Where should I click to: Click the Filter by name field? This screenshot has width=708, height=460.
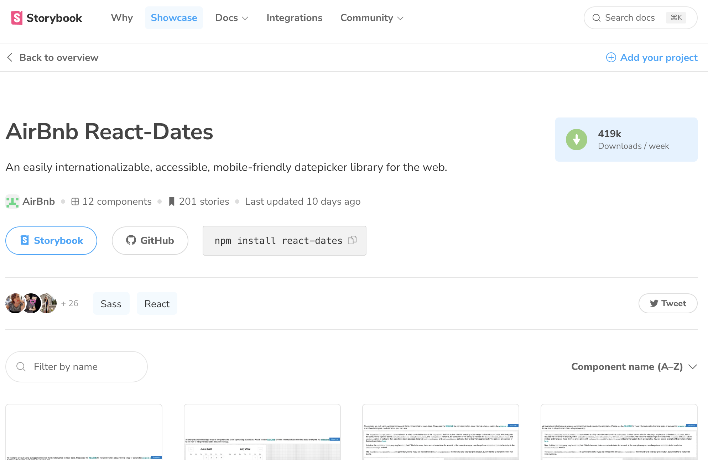pos(77,367)
